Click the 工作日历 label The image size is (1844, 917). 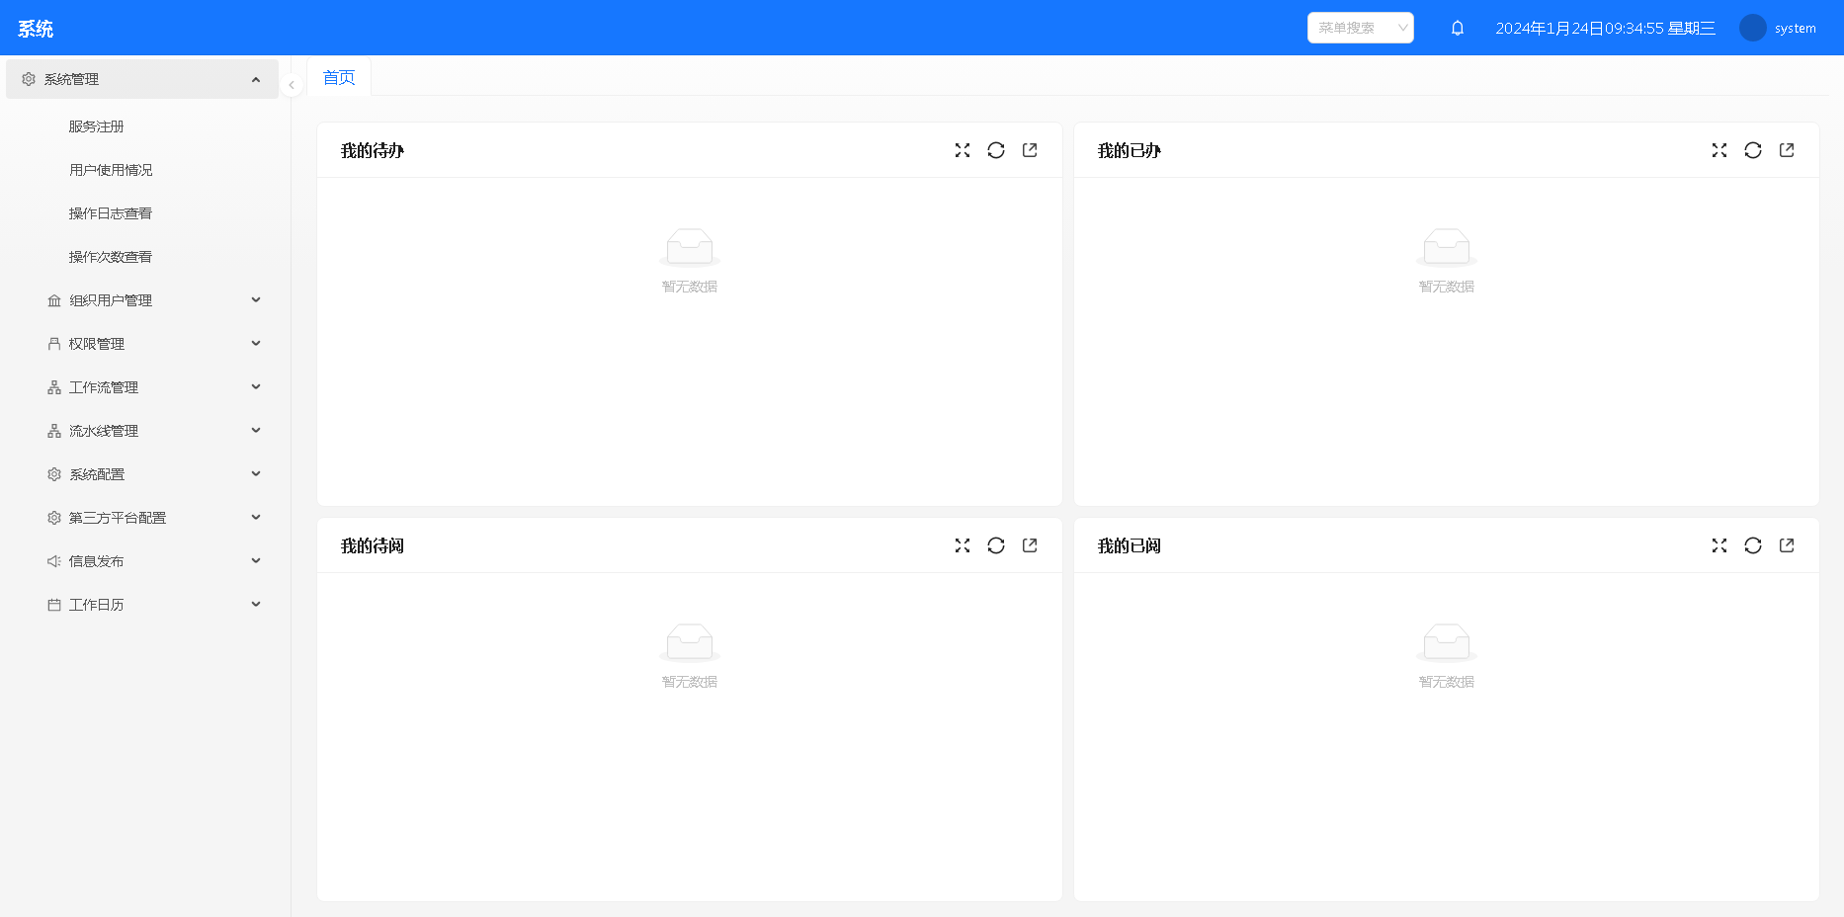[x=97, y=605]
